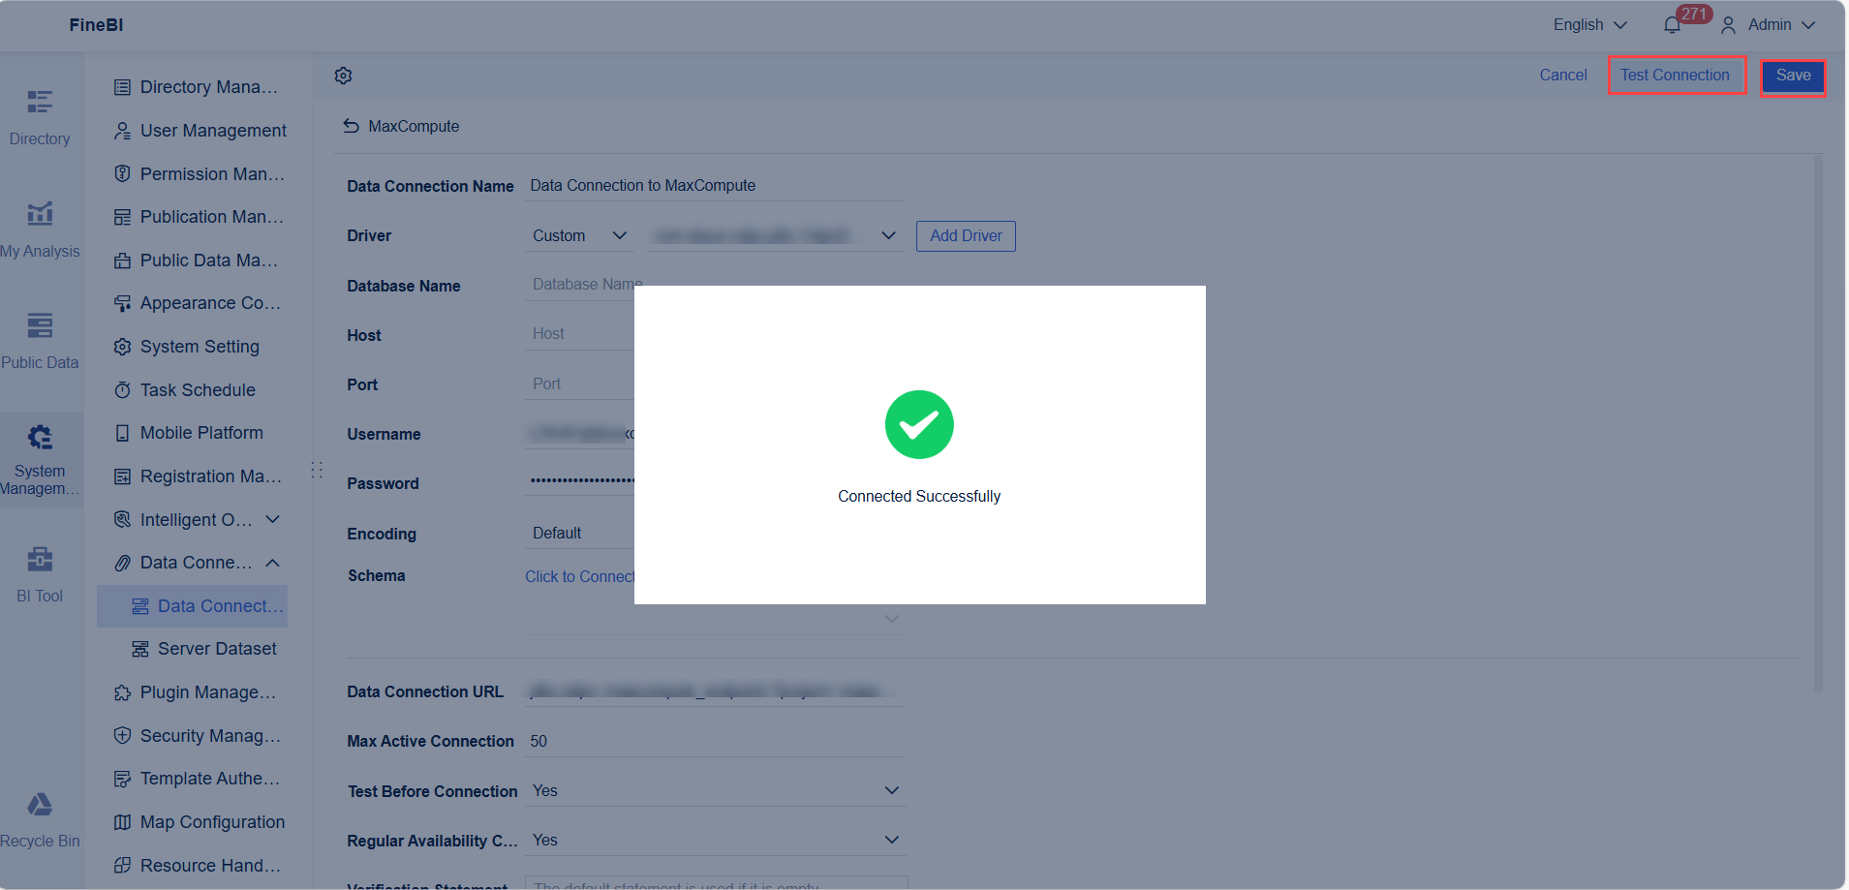This screenshot has width=1849, height=890.
Task: Select Data Connection Management submenu item
Action: point(193,606)
